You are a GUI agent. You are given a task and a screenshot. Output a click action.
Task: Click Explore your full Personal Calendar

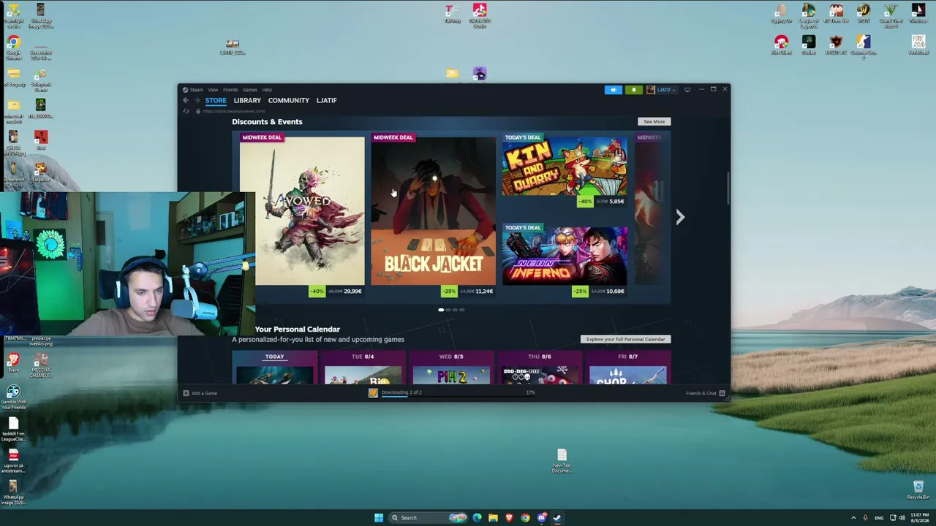(625, 340)
